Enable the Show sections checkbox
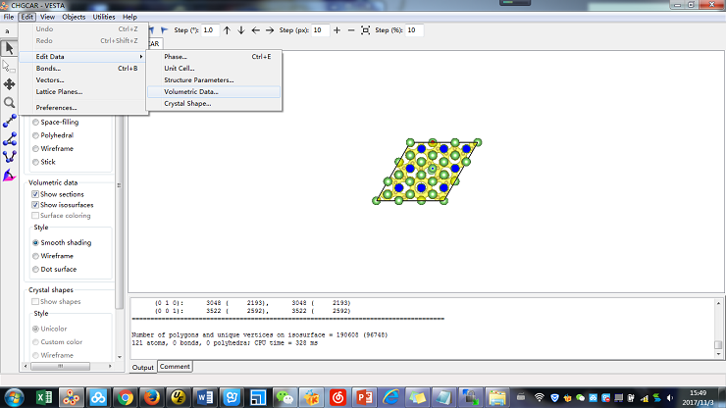The image size is (726, 408). [36, 194]
